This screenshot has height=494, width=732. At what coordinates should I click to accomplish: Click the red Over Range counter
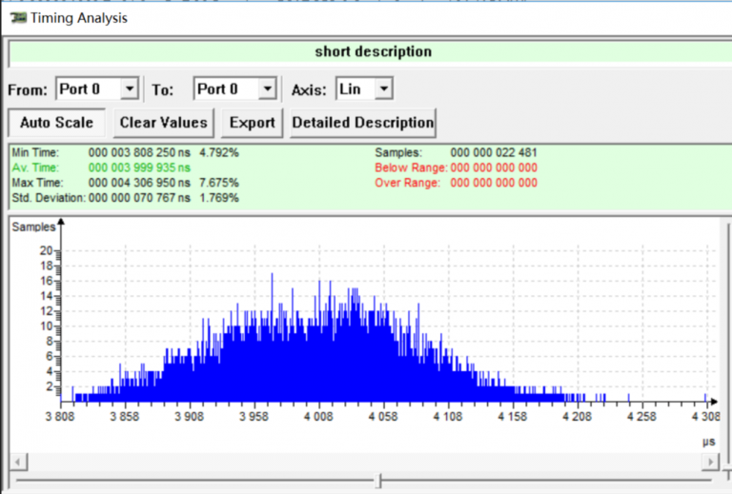[494, 183]
